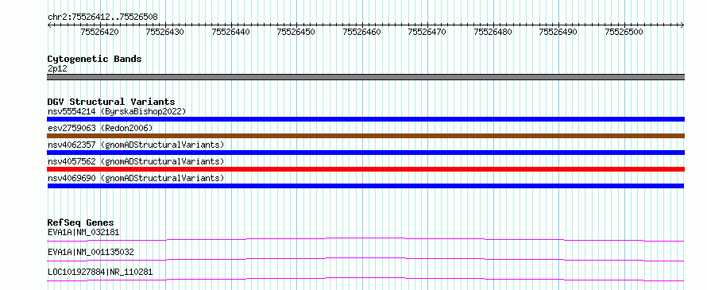Screen dimensions: 707x290
Task: Click the blue bar for nsv4062357
Action: [365, 153]
